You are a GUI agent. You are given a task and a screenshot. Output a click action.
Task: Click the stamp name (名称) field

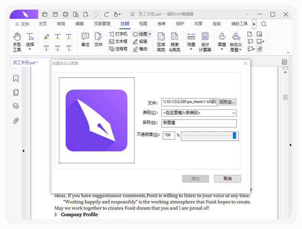pyautogui.click(x=199, y=123)
